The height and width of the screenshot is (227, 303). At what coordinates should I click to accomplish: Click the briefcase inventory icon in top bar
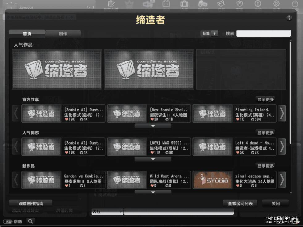tap(184, 4)
